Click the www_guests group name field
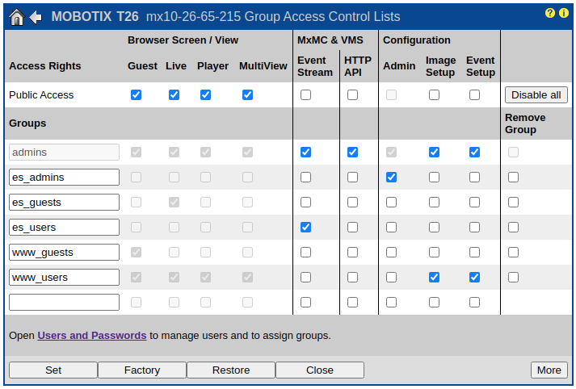The image size is (576, 389). click(x=65, y=252)
